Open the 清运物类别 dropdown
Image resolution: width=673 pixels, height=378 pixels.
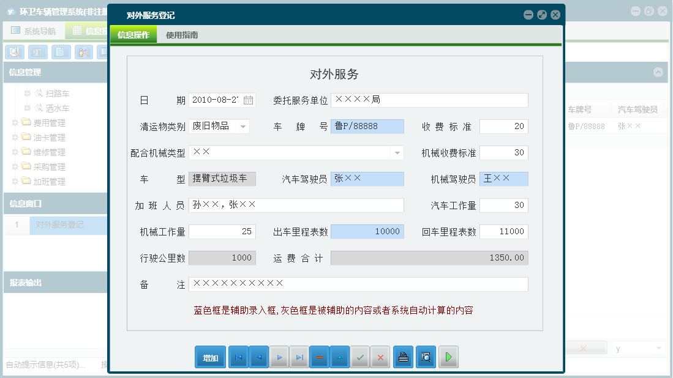pyautogui.click(x=243, y=127)
